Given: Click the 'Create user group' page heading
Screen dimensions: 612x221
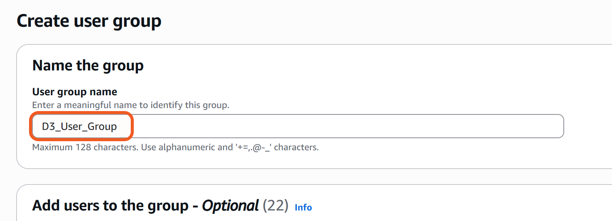Looking at the screenshot, I should (89, 21).
